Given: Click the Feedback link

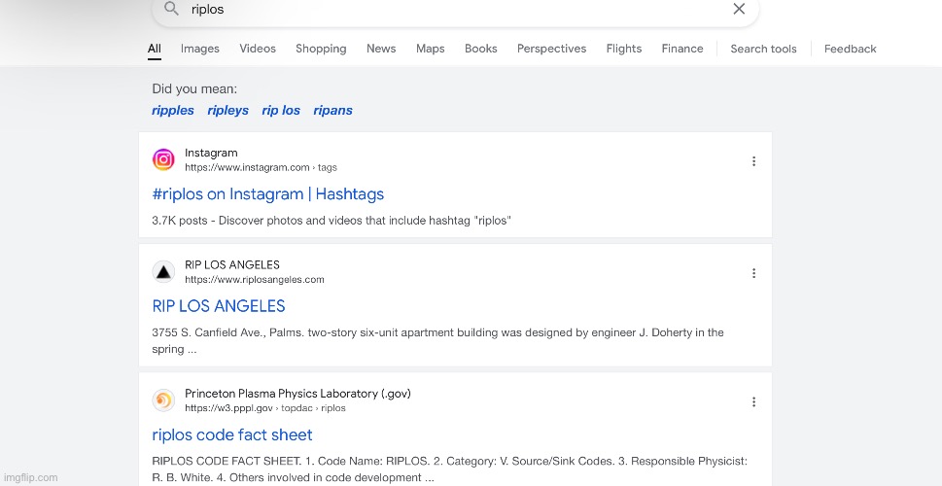Looking at the screenshot, I should pos(850,49).
